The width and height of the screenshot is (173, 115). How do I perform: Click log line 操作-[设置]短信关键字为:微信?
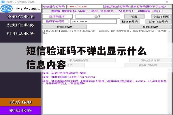(64, 73)
